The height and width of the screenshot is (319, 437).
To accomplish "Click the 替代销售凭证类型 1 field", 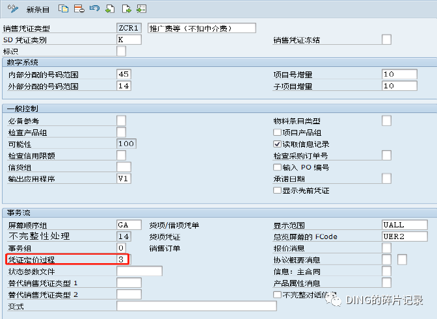I will coord(129,283).
